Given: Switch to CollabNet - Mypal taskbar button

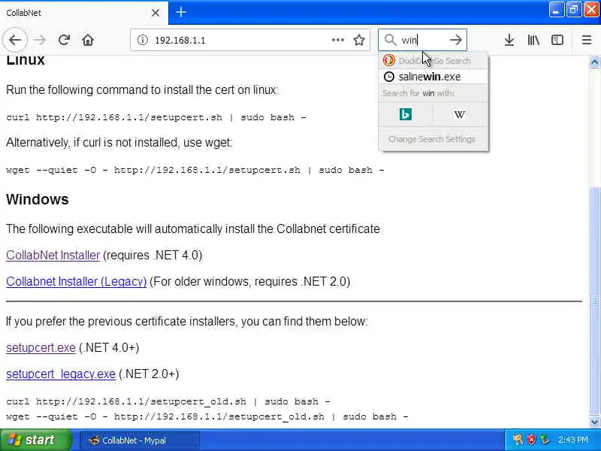Looking at the screenshot, I should click(140, 440).
